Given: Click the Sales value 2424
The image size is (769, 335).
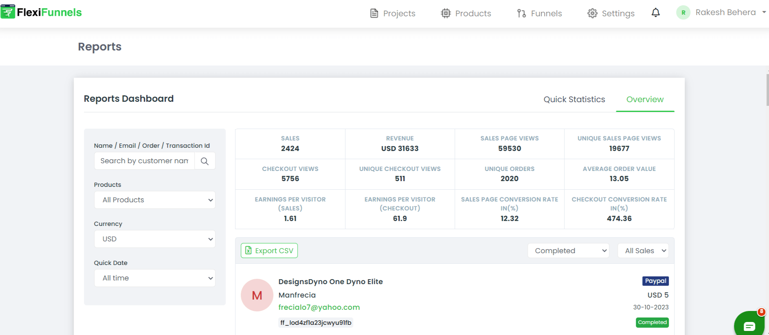Looking at the screenshot, I should pos(290,149).
